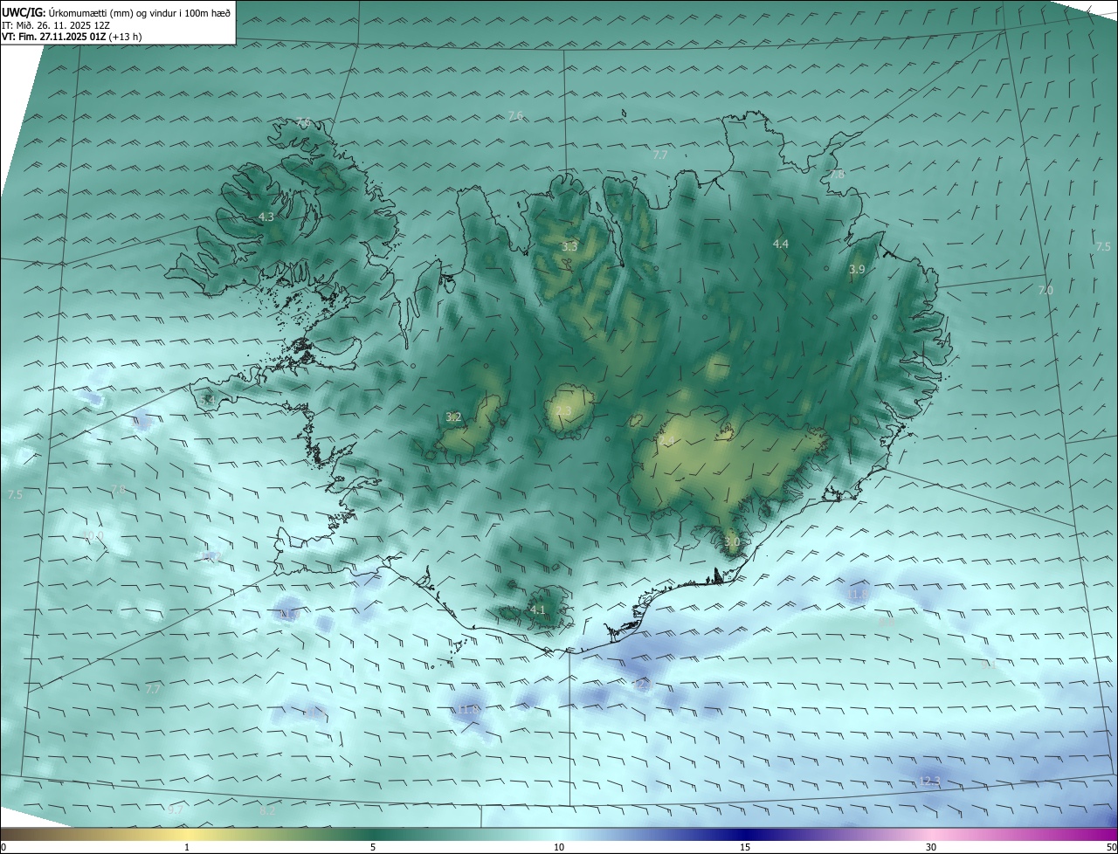1118x854 pixels.
Task: Click the '4.3' value in the Westfjords
Action: coord(266,217)
